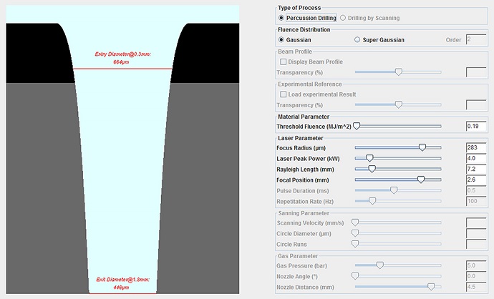This screenshot has height=299, width=494.
Task: Click the Rayleigh Length field showing 7.2
Action: click(x=476, y=169)
